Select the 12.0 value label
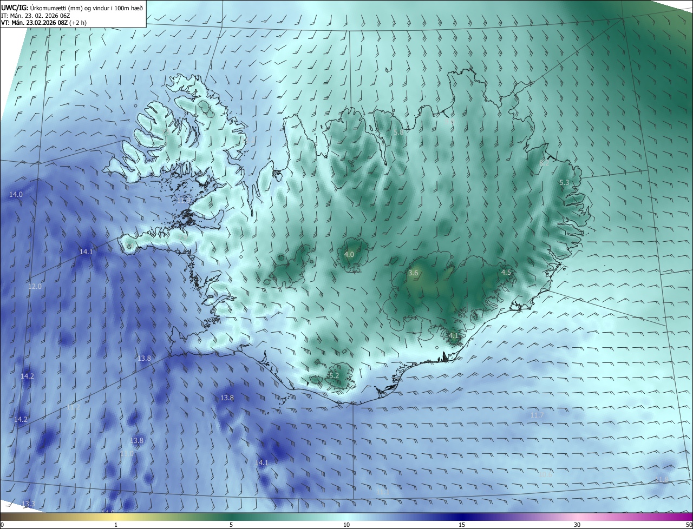Image resolution: width=693 pixels, height=529 pixels. click(x=35, y=286)
